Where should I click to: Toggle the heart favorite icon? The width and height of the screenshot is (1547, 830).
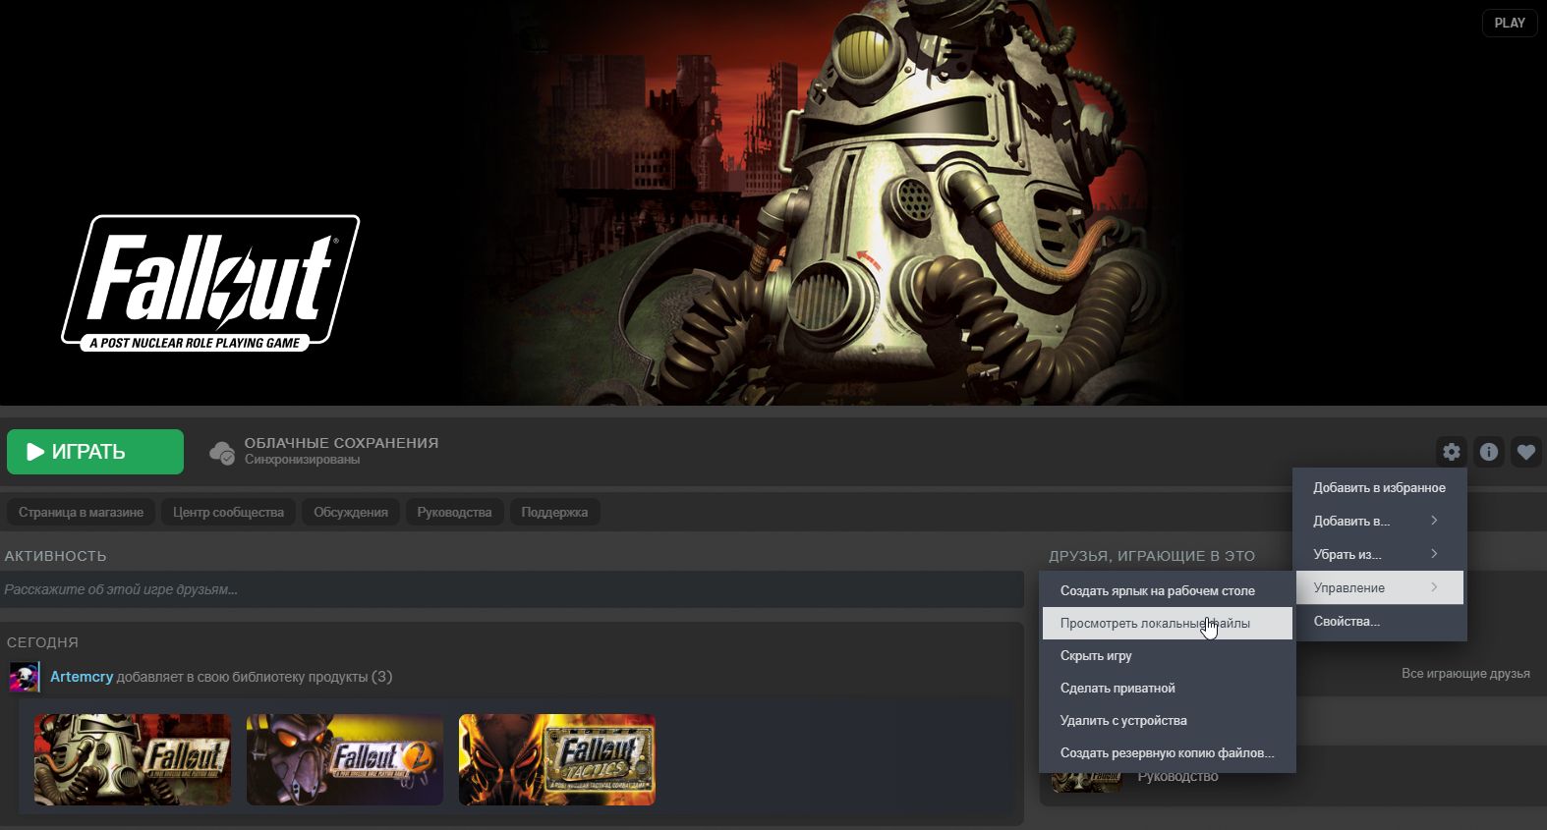point(1526,452)
